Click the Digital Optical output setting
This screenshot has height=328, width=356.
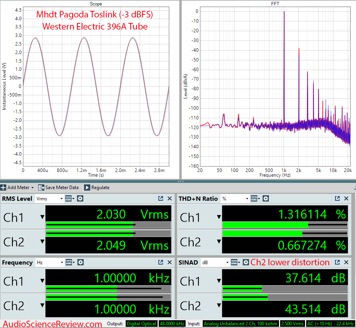pos(141,324)
